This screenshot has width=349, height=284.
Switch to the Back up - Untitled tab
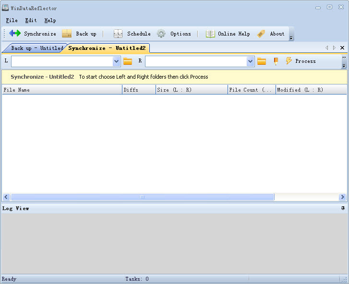click(x=36, y=48)
